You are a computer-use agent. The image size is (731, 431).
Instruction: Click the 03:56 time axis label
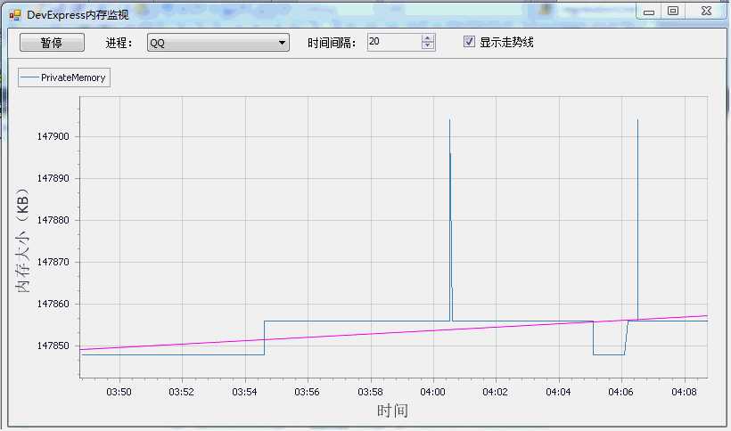click(x=308, y=392)
